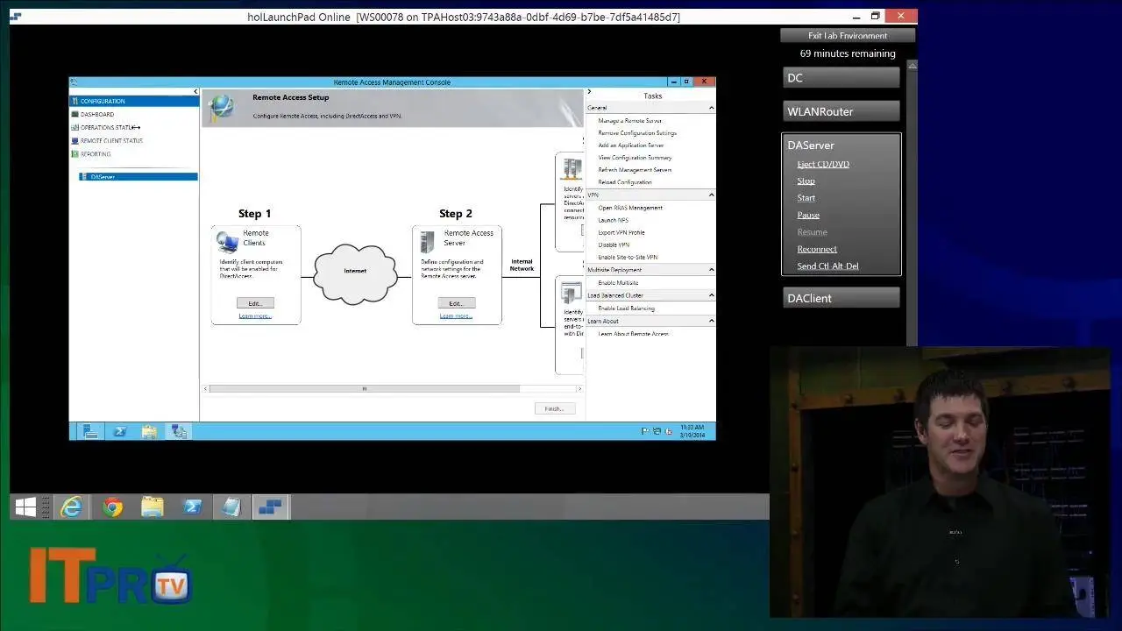Click Refresh Management Servers
The width and height of the screenshot is (1122, 631).
click(x=635, y=169)
